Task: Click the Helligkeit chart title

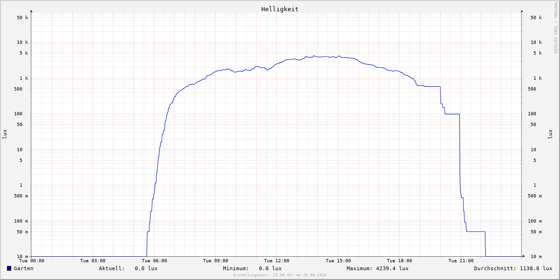Action: [x=280, y=9]
